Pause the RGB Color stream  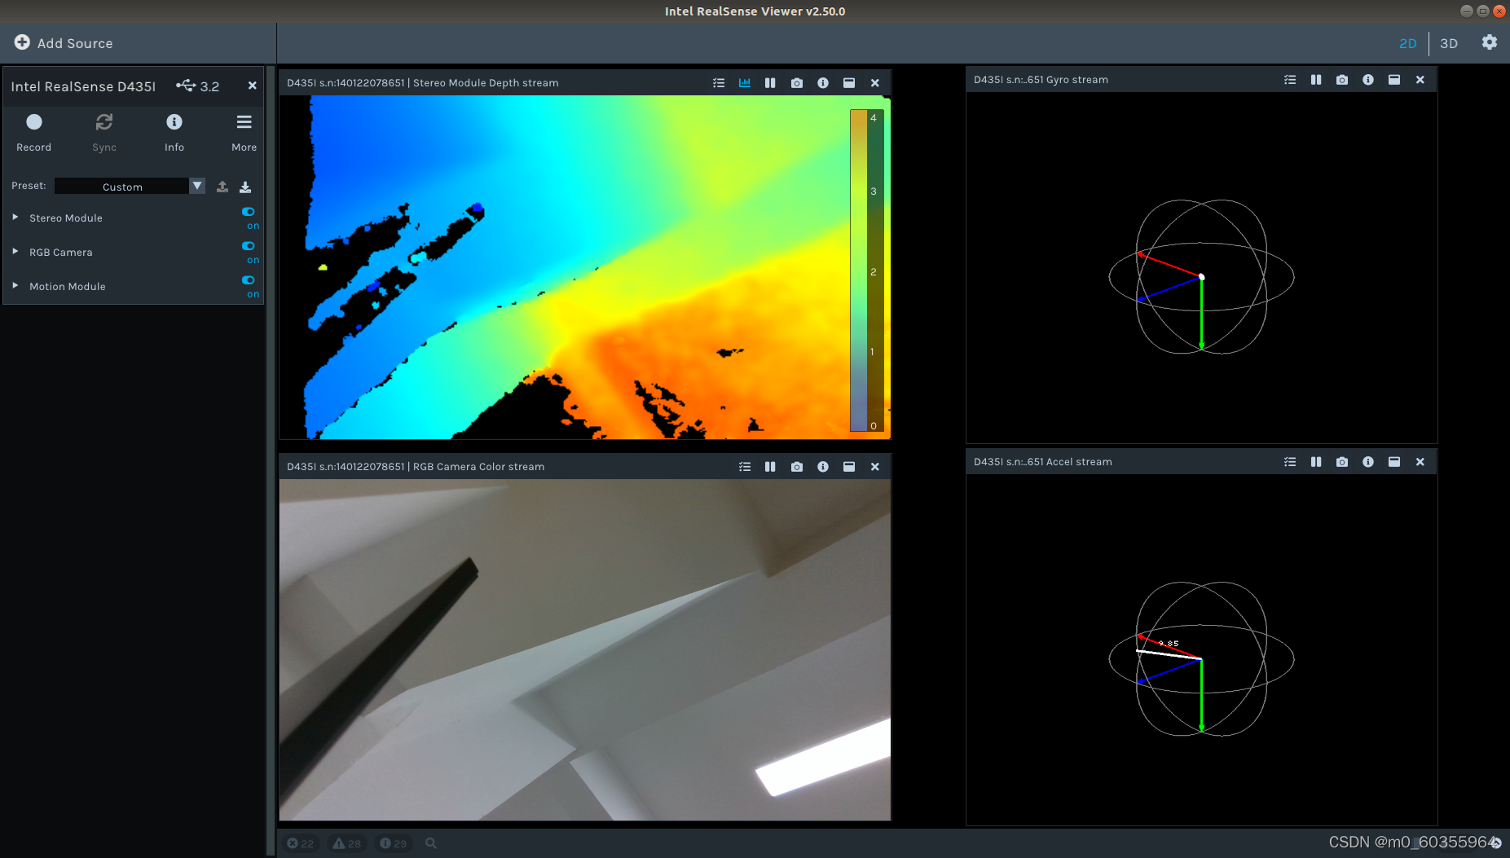(x=770, y=467)
